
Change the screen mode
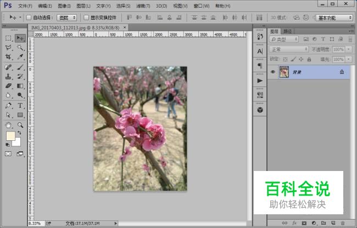20,154
